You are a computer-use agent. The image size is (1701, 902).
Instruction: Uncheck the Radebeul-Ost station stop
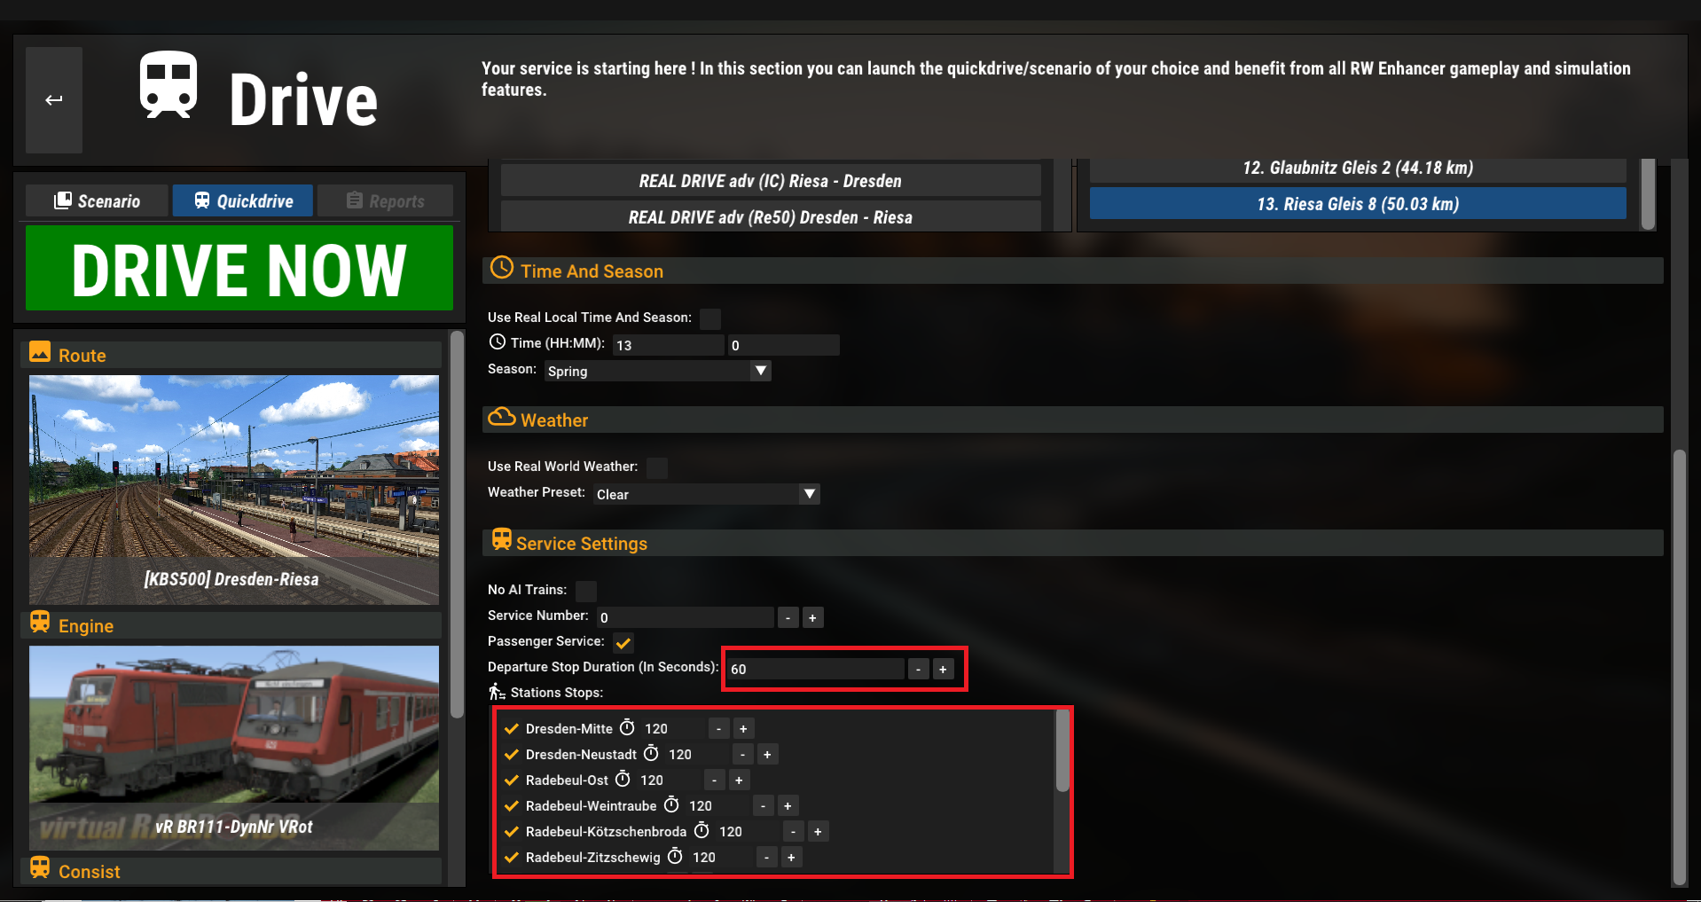point(512,780)
